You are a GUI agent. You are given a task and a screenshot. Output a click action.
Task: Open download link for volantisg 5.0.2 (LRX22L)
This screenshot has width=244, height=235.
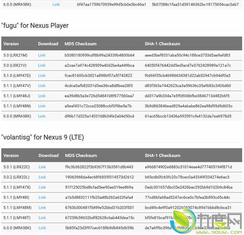coord(42,177)
